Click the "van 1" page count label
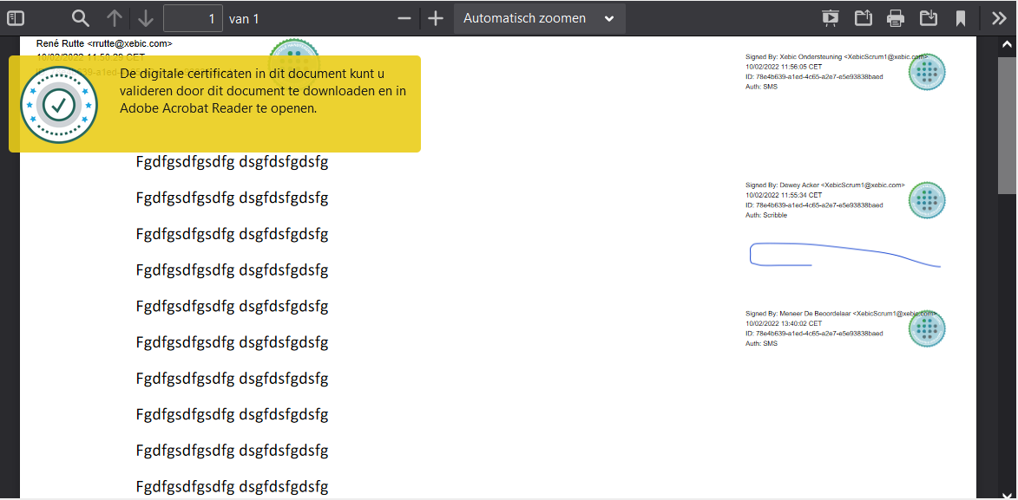1018x500 pixels. click(244, 19)
